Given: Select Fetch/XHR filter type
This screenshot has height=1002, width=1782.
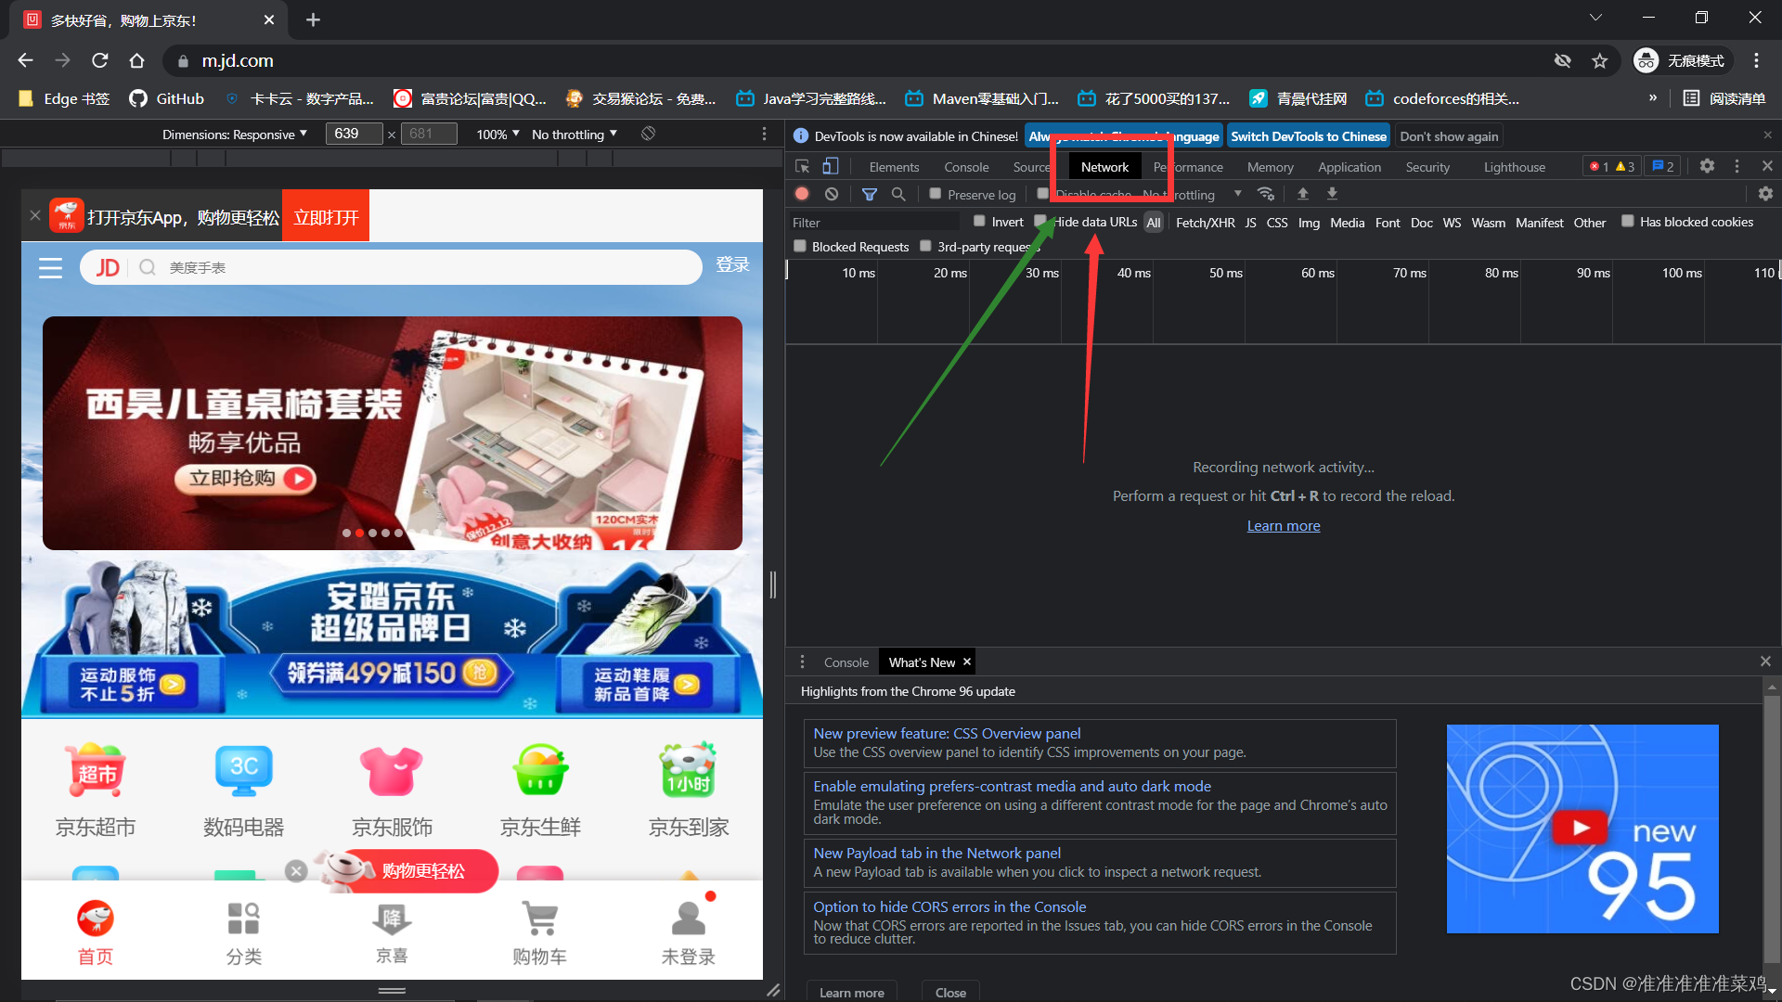Looking at the screenshot, I should click(x=1205, y=223).
